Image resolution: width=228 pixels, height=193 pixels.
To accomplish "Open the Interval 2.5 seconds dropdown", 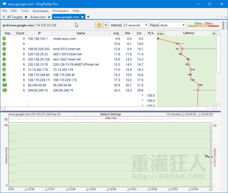I will pos(135,25).
